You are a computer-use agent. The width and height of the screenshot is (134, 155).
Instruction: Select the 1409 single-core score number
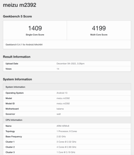click(x=35, y=28)
